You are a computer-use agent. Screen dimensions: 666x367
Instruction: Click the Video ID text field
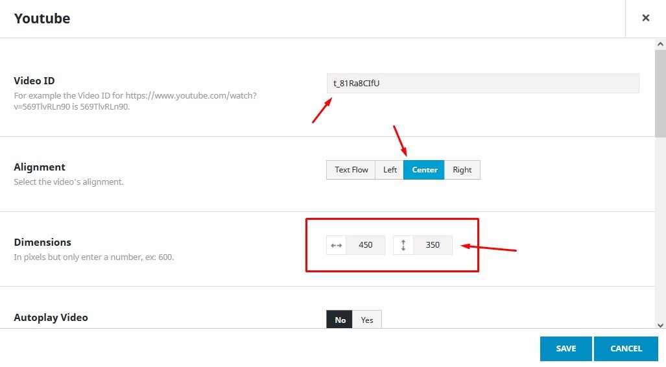[x=482, y=83]
